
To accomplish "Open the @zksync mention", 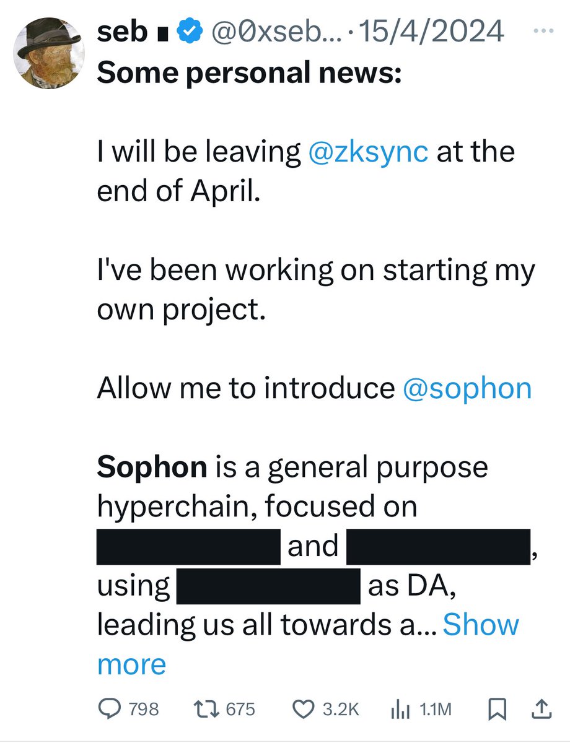I will (368, 152).
